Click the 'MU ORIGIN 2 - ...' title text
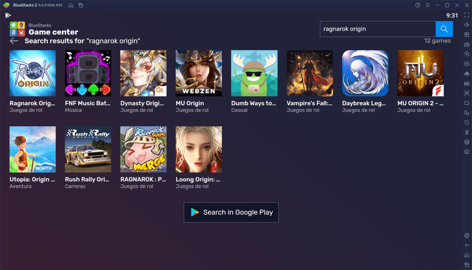The width and height of the screenshot is (472, 270). (420, 103)
